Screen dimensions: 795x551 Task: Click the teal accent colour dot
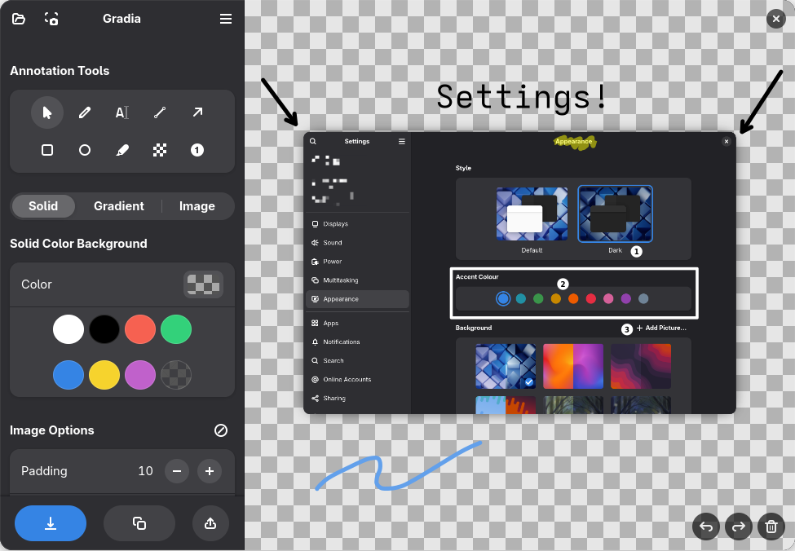pyautogui.click(x=521, y=298)
